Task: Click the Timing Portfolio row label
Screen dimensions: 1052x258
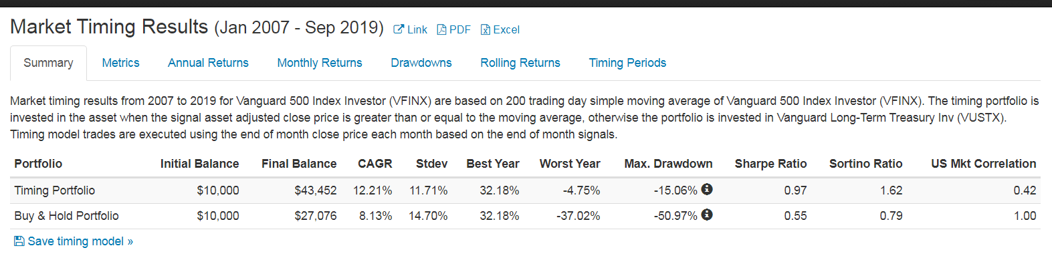Action: [x=55, y=190]
